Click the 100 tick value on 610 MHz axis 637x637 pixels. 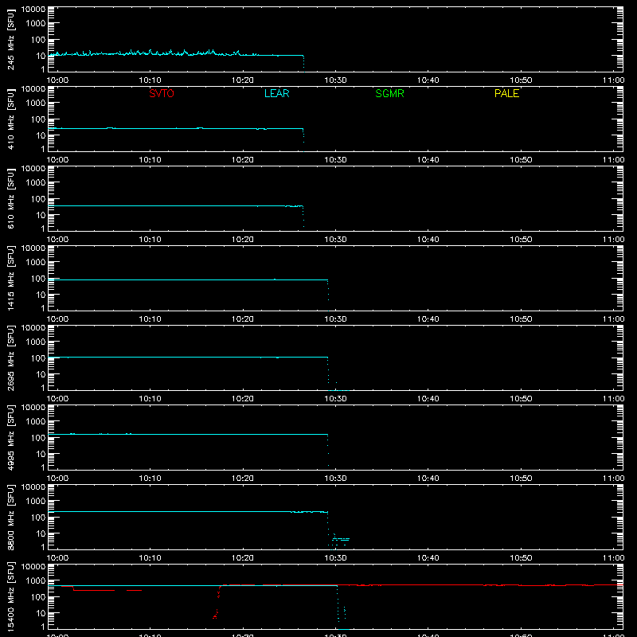38,198
